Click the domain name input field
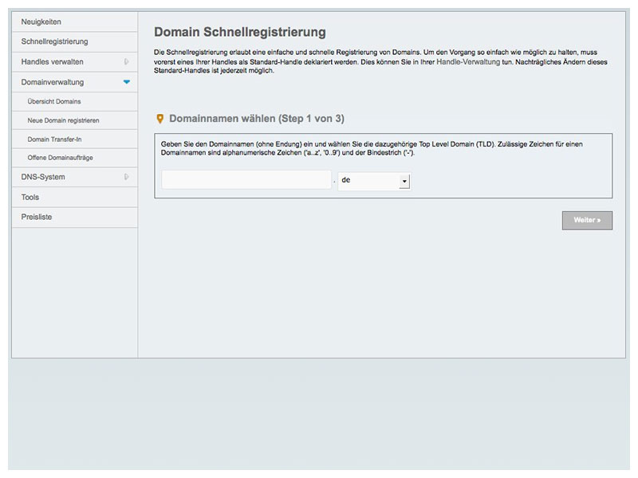 [x=246, y=180]
